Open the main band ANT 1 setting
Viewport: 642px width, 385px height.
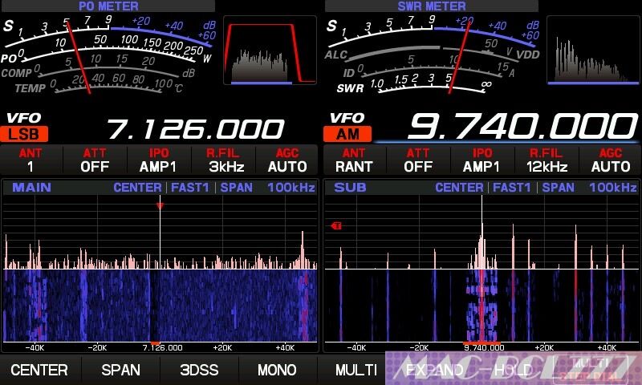pyautogui.click(x=31, y=160)
